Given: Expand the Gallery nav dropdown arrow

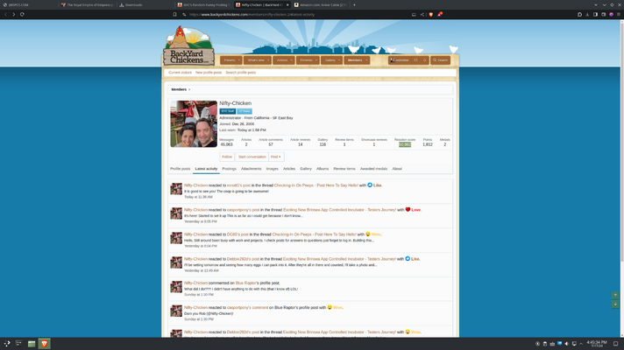Looking at the screenshot, I should tap(339, 60).
